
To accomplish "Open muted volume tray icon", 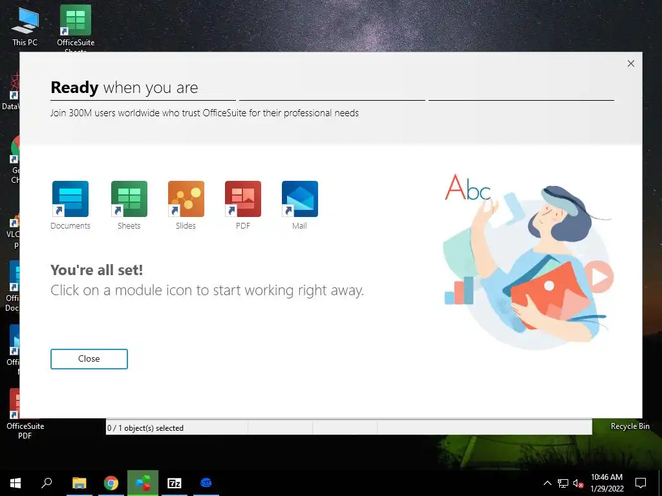I will 578,483.
